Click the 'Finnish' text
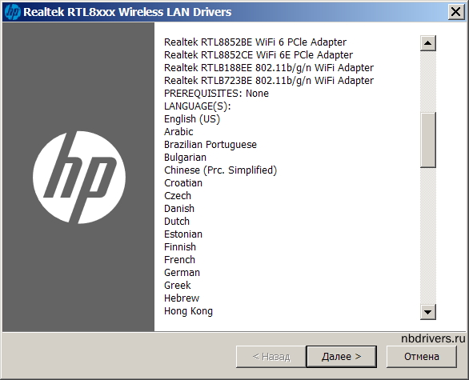 pyautogui.click(x=180, y=247)
